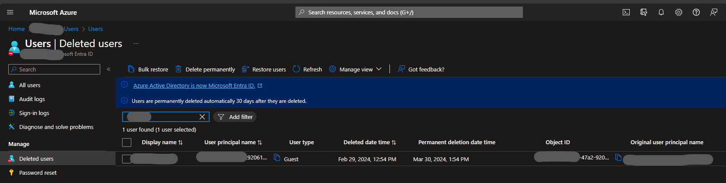Copy the user principal name with the copy icon
726x183 pixels.
click(x=277, y=157)
